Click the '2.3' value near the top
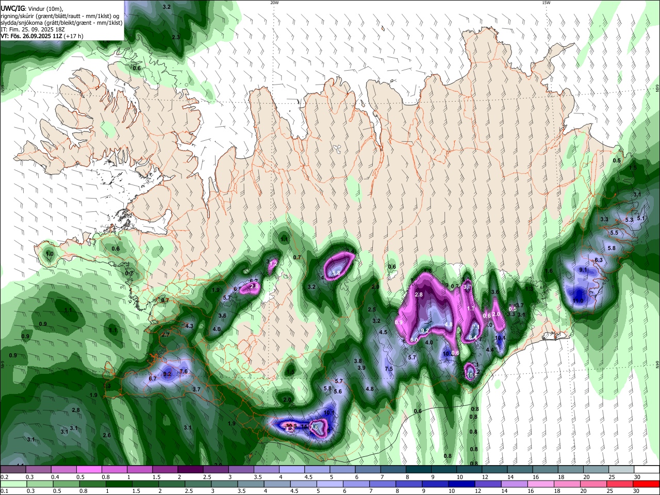Screen dimensions: 660x495 (x=176, y=37)
